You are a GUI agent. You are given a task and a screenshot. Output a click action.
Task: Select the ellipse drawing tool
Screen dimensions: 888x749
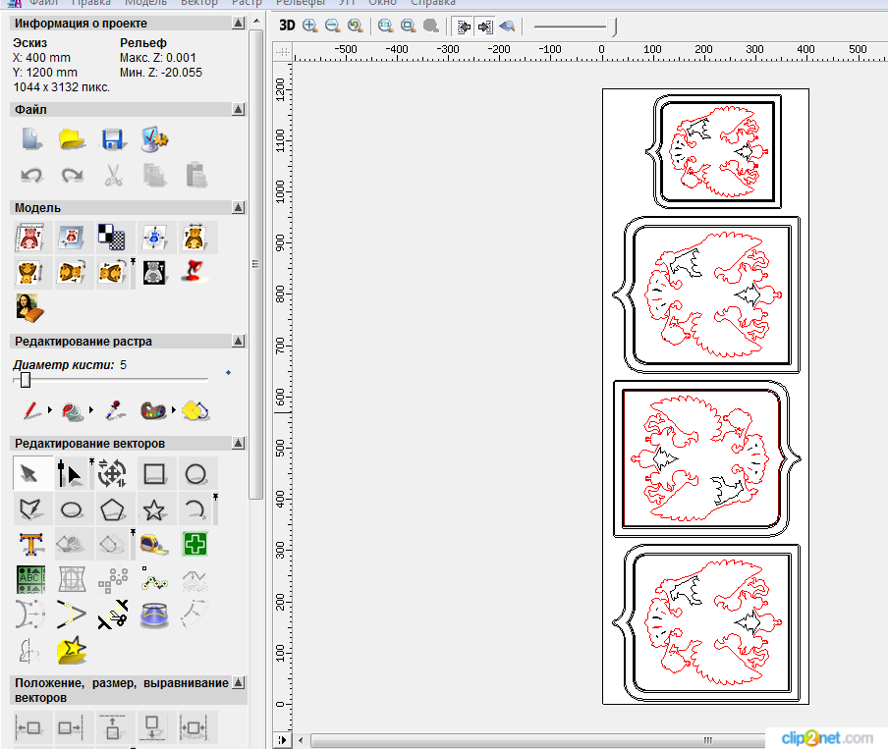point(72,509)
